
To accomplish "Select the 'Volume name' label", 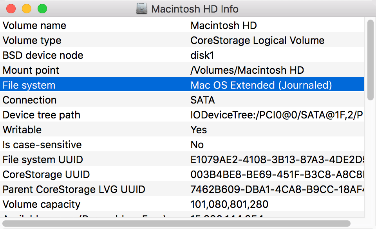I will coord(34,25).
